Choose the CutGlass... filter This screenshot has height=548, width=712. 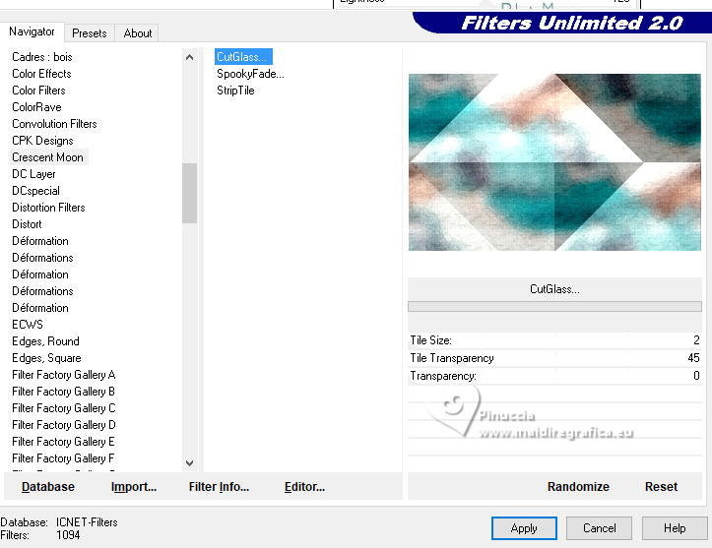pyautogui.click(x=243, y=57)
